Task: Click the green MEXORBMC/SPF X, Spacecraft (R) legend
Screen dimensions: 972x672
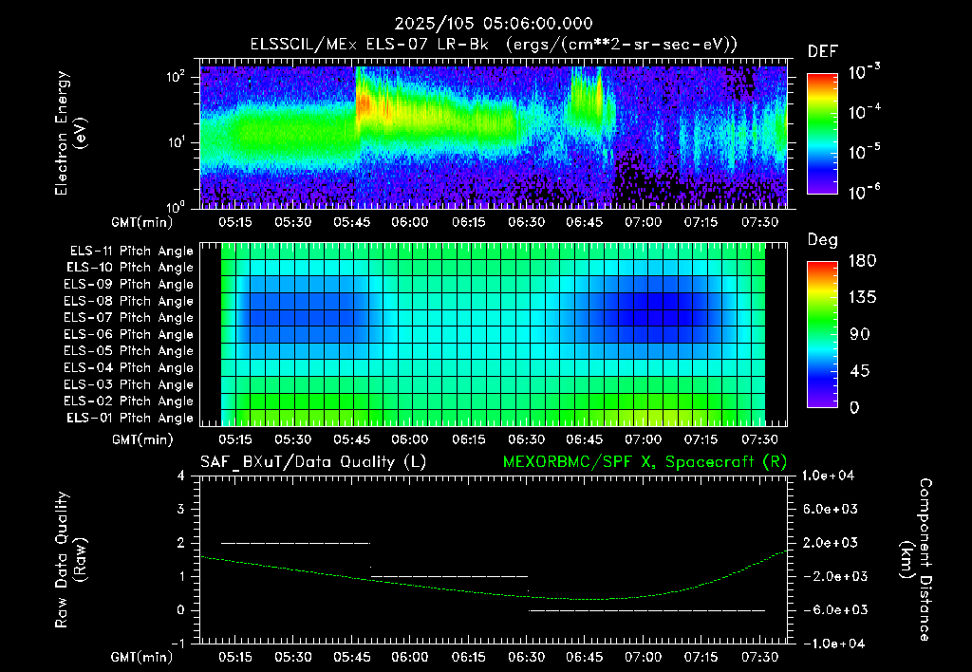Action: pyautogui.click(x=645, y=462)
